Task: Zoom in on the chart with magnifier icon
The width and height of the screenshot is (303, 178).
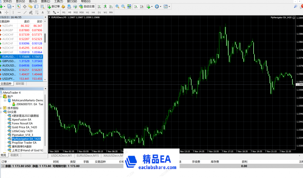Action: click(117, 6)
